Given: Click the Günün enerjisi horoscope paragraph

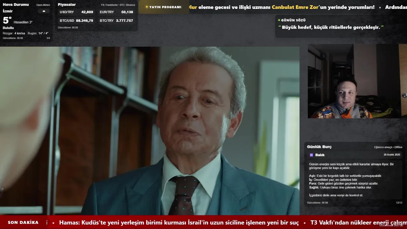Looking at the screenshot, I should (x=351, y=166).
